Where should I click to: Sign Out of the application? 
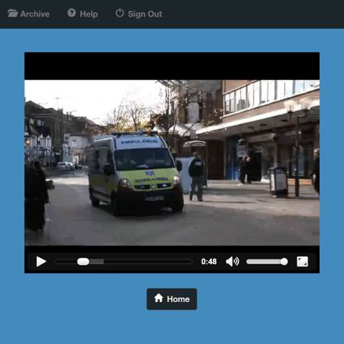[x=139, y=14]
